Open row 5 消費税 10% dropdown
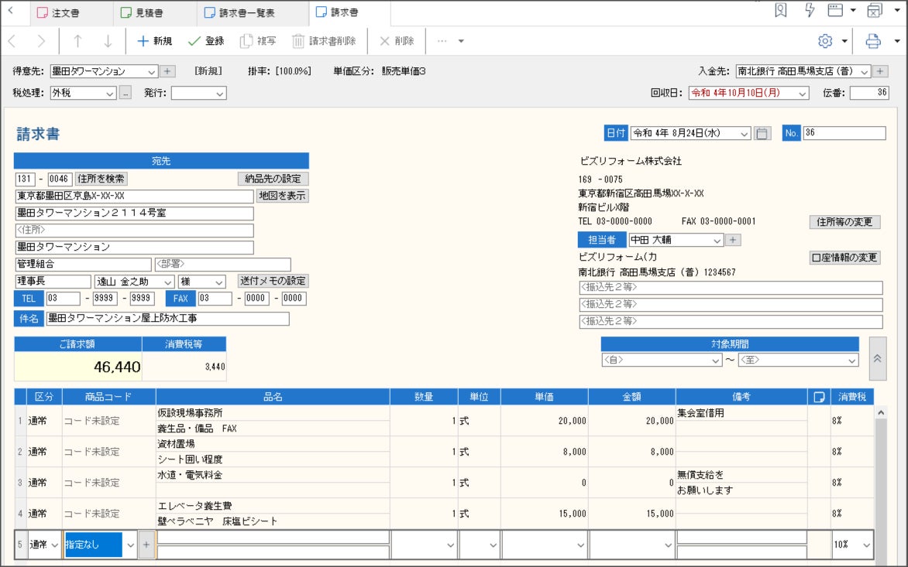This screenshot has height=567, width=908. (x=865, y=545)
